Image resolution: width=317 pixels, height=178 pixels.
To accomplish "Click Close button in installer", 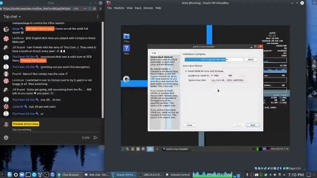I will coord(189,125).
